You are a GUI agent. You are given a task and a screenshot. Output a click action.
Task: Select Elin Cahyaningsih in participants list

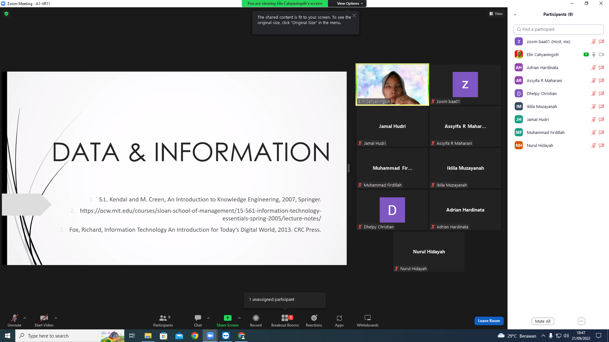point(559,54)
